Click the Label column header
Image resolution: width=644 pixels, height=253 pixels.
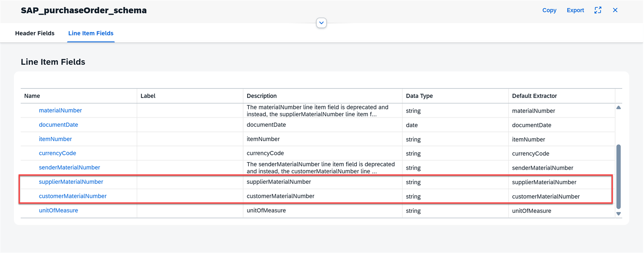pyautogui.click(x=190, y=96)
